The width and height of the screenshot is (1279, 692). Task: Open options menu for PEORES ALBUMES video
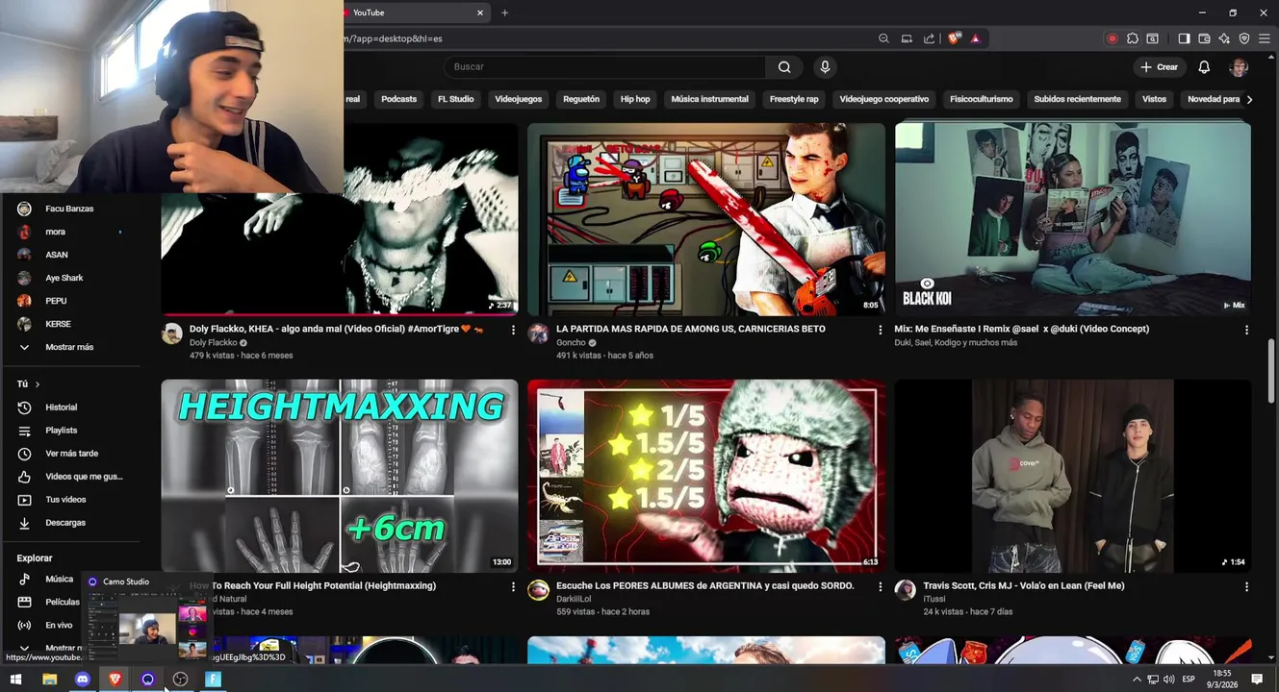click(880, 586)
